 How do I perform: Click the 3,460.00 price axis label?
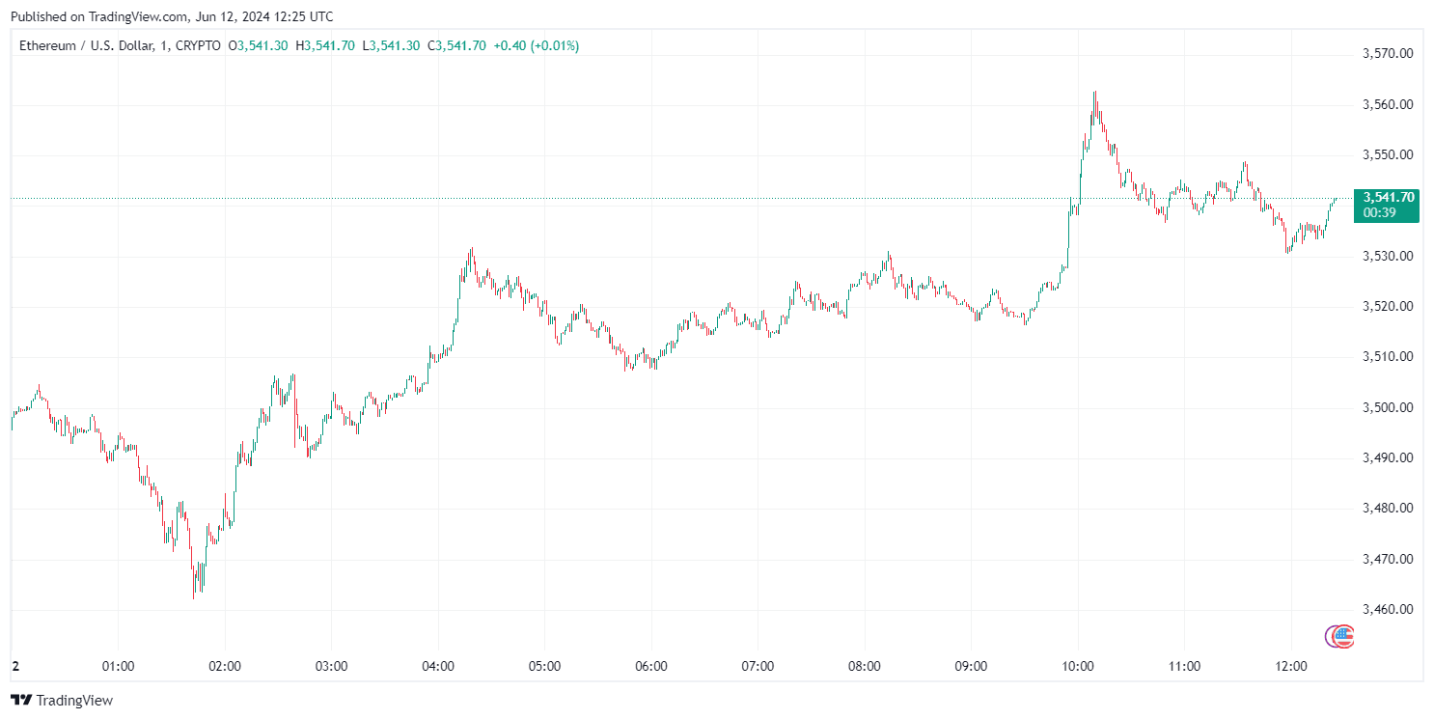click(1388, 609)
